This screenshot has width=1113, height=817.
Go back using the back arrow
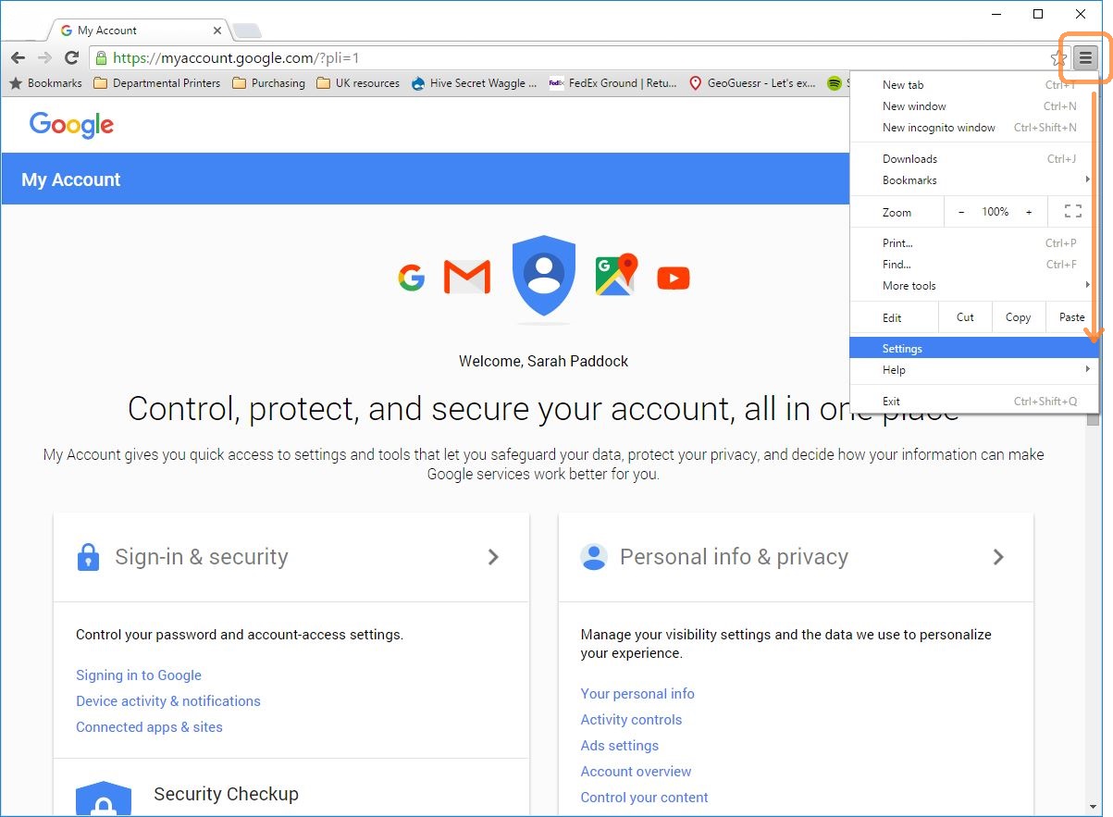pyautogui.click(x=18, y=57)
